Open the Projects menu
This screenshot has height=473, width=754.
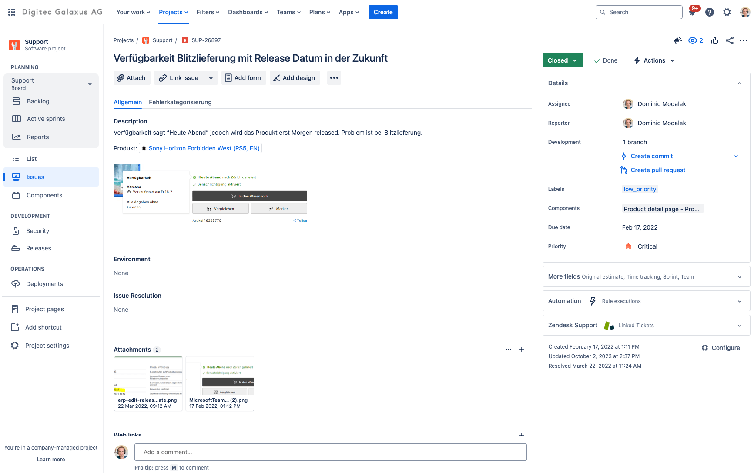(x=173, y=12)
